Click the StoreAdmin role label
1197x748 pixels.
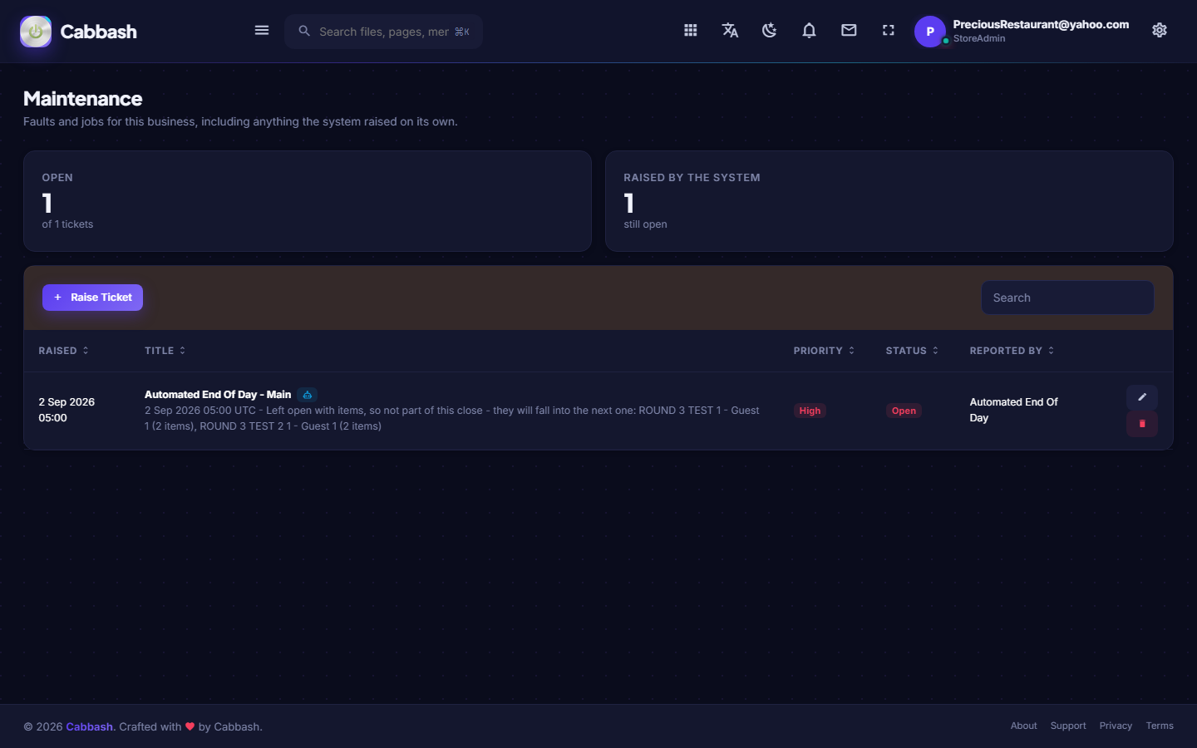coord(979,38)
